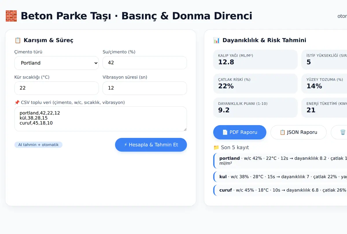
Task: Click the Su/çimento (%) input field
Action: (x=145, y=63)
